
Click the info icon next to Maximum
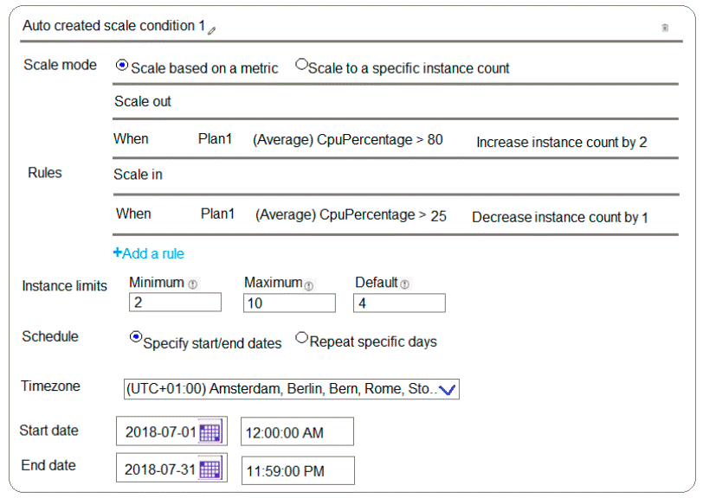point(309,284)
